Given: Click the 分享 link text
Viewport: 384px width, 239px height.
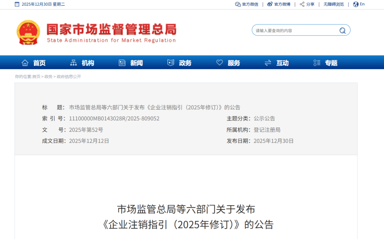Looking at the screenshot, I should (310, 4).
